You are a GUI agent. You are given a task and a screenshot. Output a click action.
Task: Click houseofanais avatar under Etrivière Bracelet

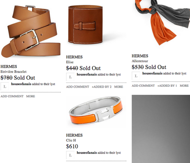[x=4, y=86]
